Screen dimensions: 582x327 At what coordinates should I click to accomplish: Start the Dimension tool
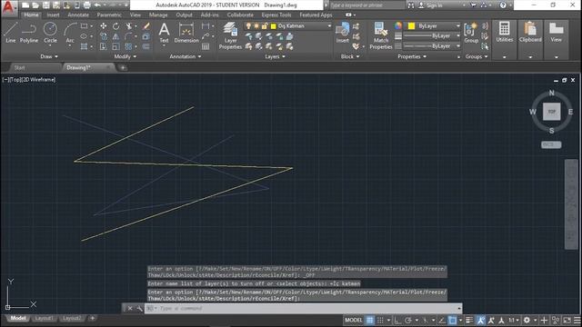click(x=186, y=33)
